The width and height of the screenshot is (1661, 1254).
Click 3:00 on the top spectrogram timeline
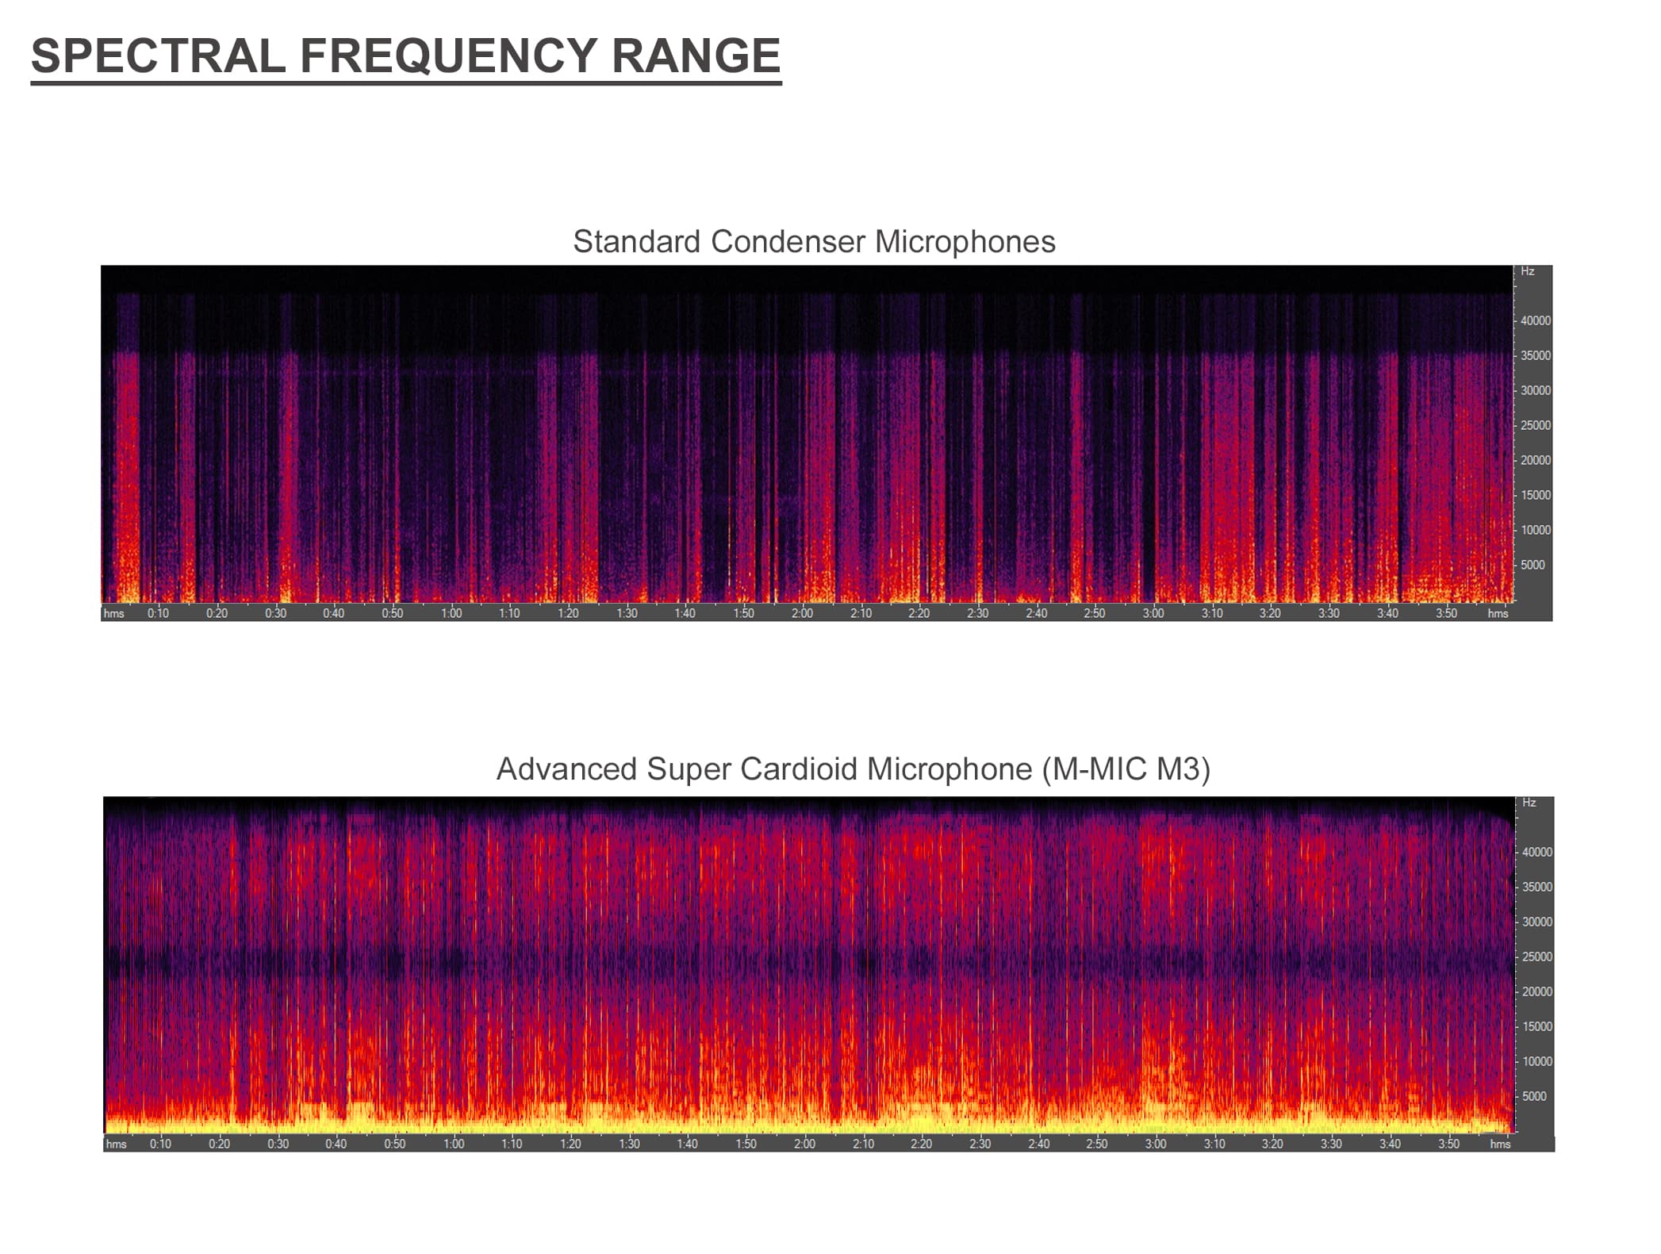[1153, 613]
